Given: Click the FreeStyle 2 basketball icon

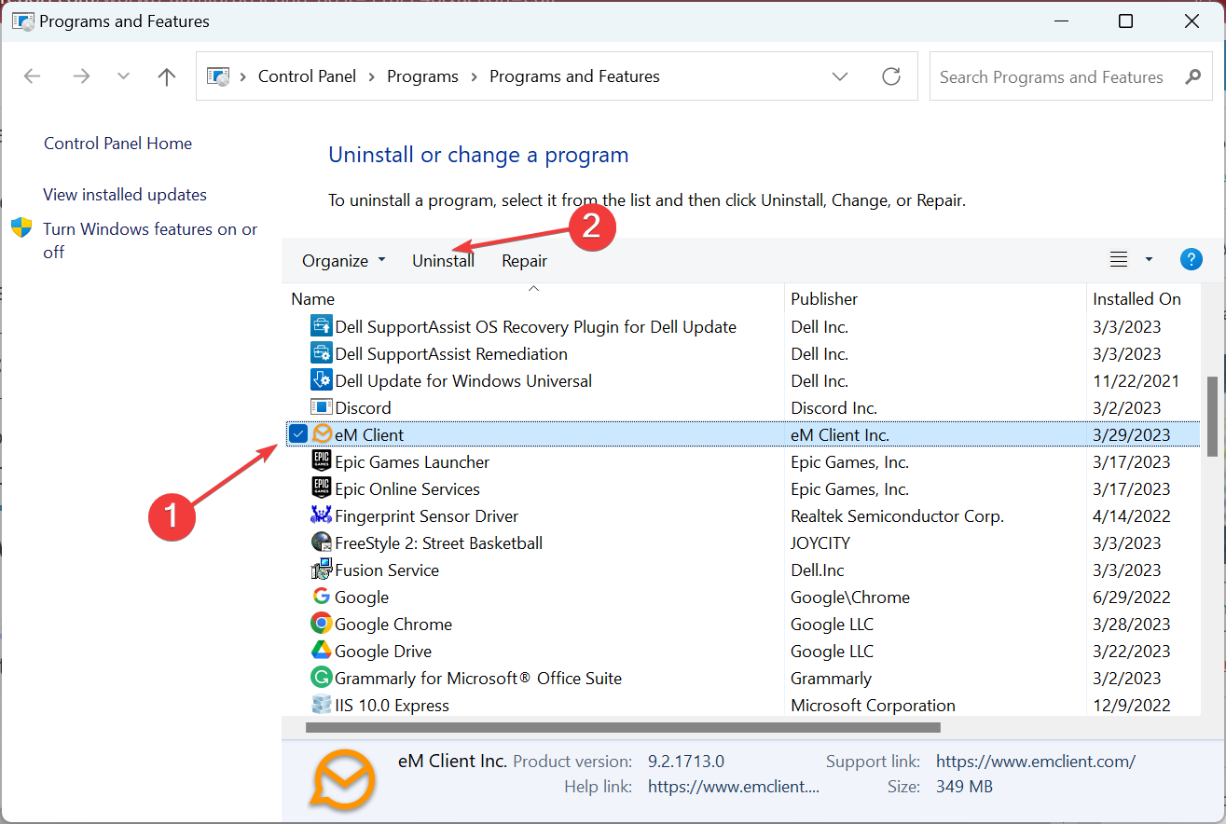Looking at the screenshot, I should tap(322, 542).
